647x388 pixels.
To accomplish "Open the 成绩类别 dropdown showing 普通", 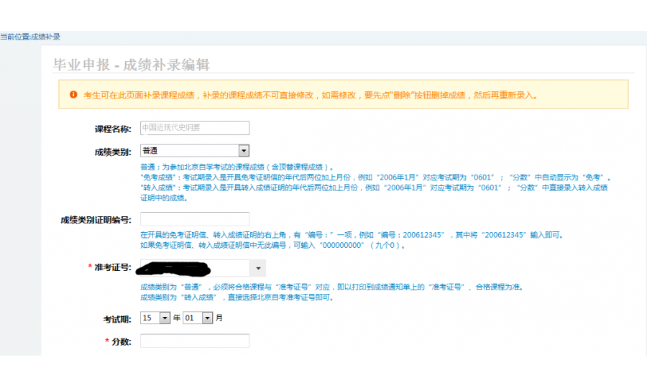I will pyautogui.click(x=195, y=151).
